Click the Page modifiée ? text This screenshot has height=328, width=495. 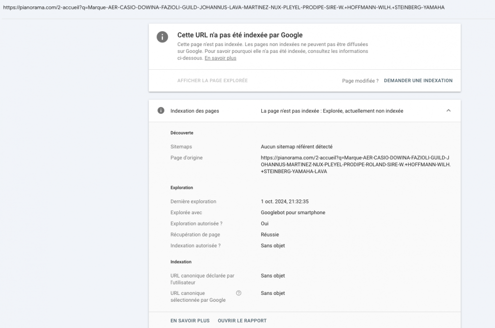coord(360,81)
